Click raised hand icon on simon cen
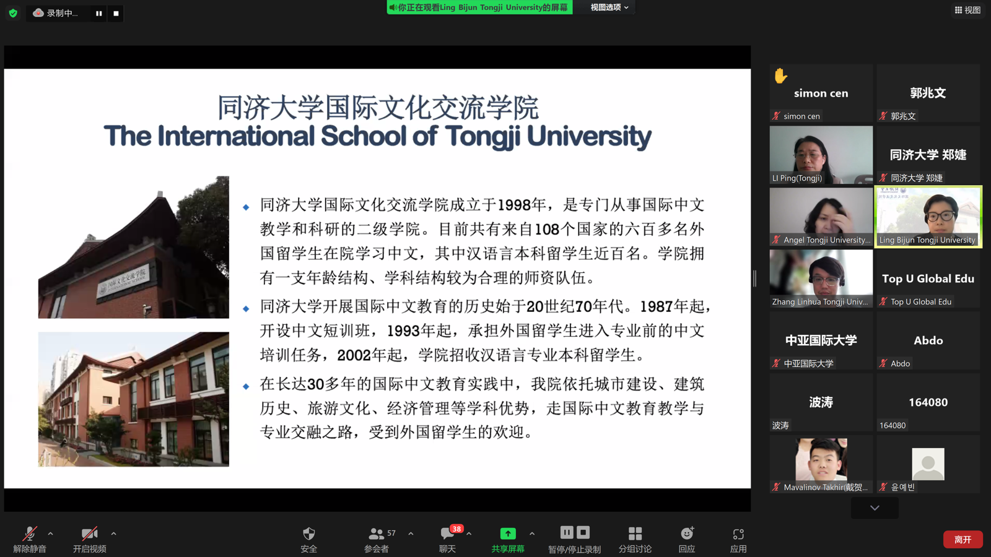Viewport: 991px width, 557px height. 780,76
